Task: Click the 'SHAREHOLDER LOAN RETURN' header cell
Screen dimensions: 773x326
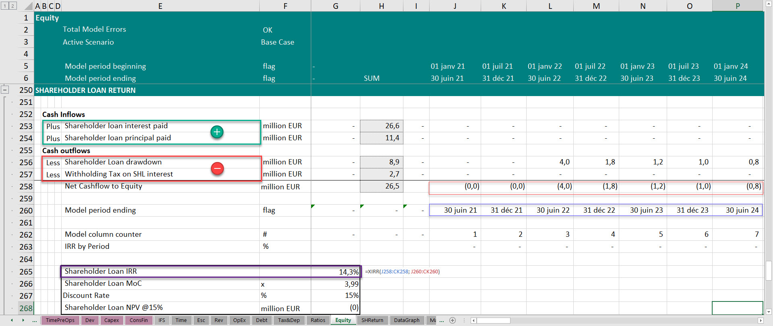Action: click(85, 90)
